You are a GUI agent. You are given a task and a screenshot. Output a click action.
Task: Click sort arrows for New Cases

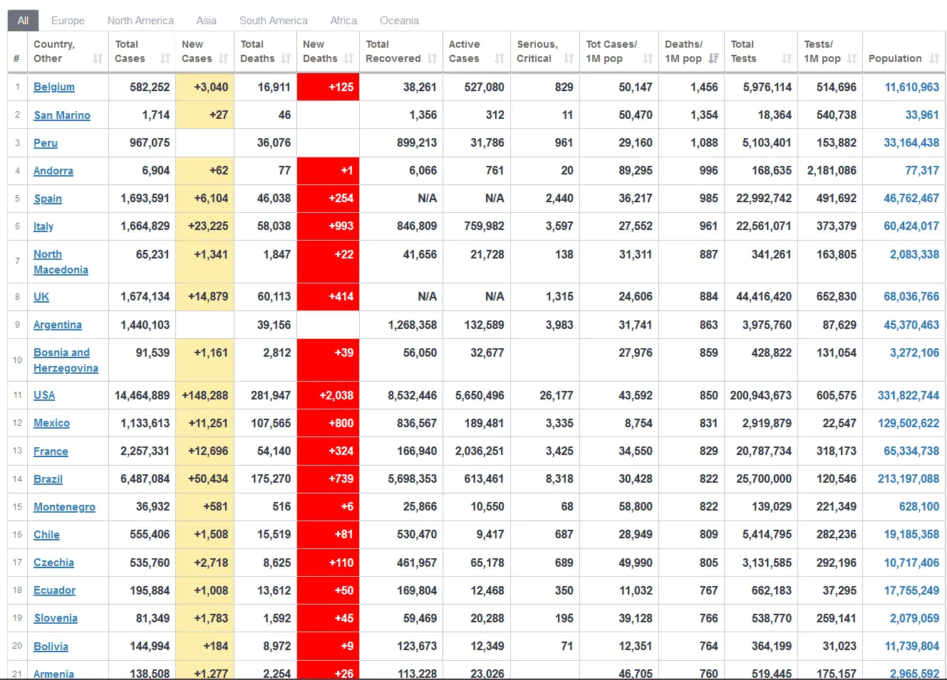coord(224,59)
